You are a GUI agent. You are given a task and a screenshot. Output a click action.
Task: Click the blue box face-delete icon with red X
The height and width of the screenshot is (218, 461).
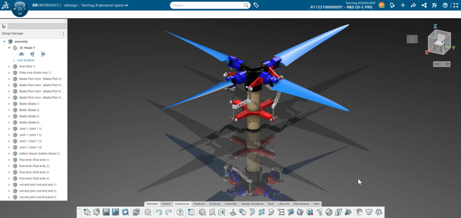click(310, 212)
